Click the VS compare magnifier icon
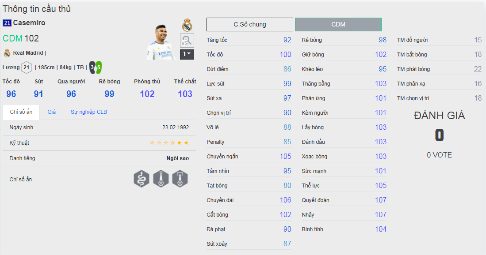This screenshot has height=255, width=486. point(187,41)
